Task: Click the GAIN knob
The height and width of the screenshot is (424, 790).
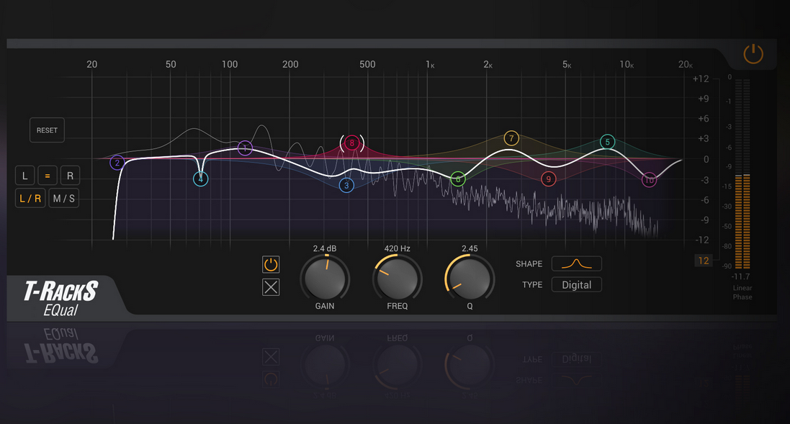Action: coord(325,279)
